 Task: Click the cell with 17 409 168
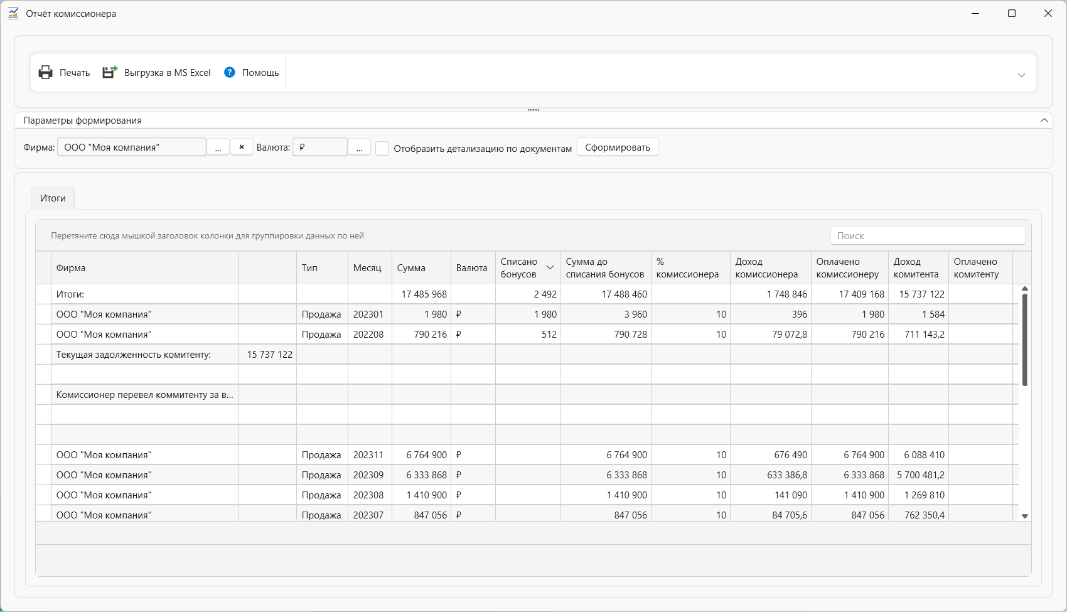point(850,294)
